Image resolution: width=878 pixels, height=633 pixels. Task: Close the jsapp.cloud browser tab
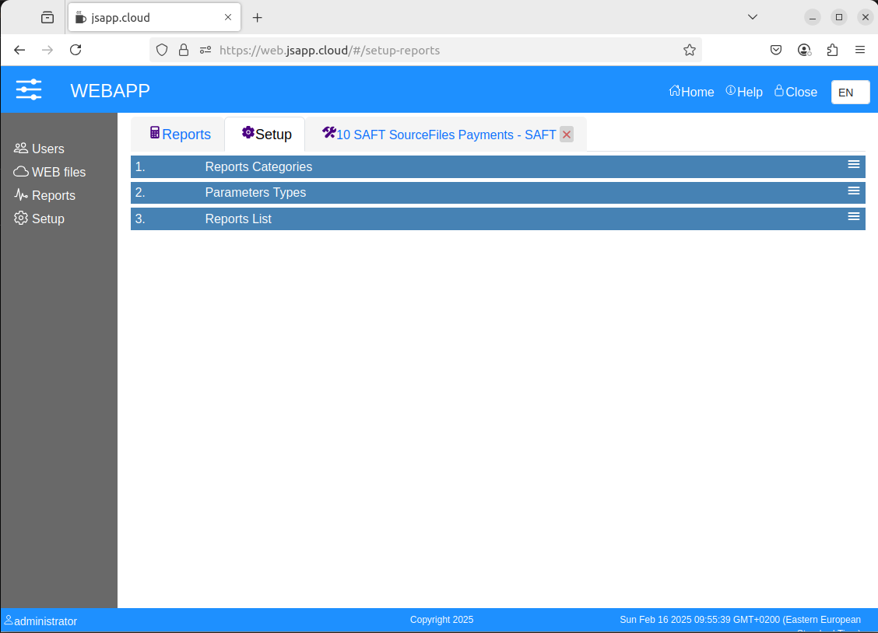click(228, 17)
